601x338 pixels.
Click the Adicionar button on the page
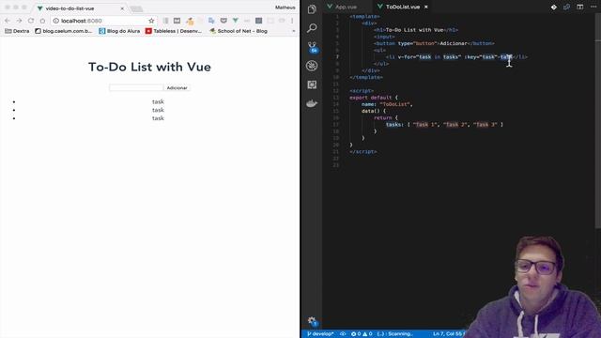pyautogui.click(x=177, y=87)
